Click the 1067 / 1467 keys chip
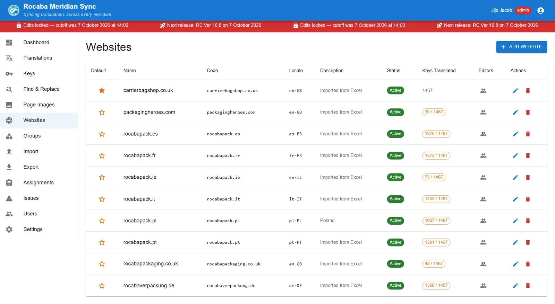The width and height of the screenshot is (555, 304). point(436,221)
